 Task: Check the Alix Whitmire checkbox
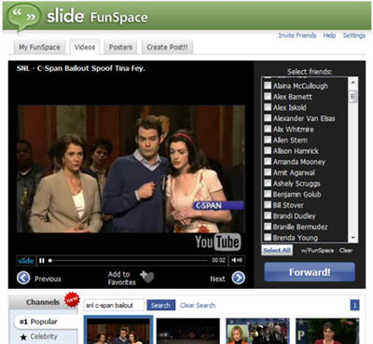click(268, 129)
